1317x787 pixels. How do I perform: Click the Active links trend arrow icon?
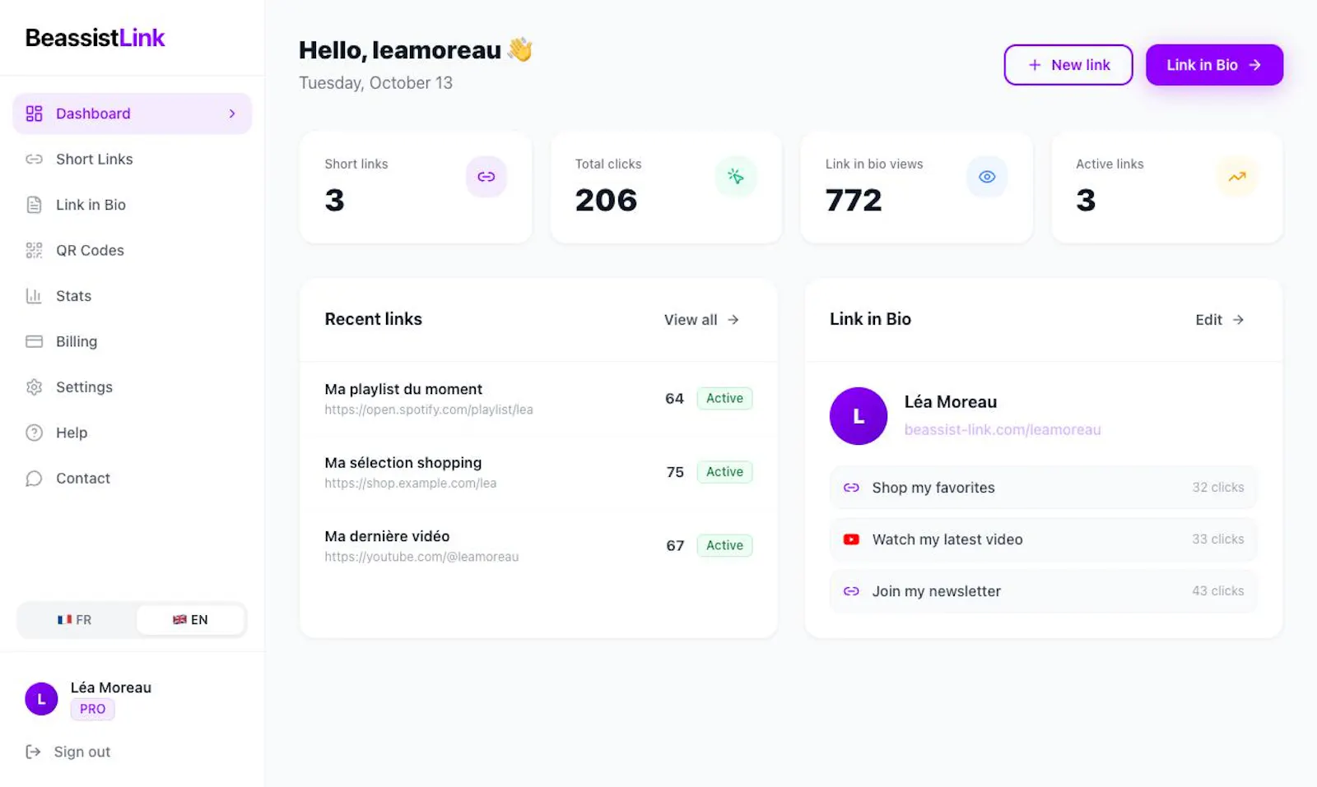(1237, 177)
